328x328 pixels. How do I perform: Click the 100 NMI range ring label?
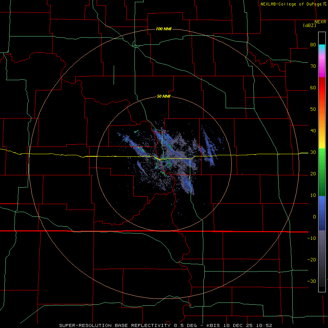tap(164, 29)
